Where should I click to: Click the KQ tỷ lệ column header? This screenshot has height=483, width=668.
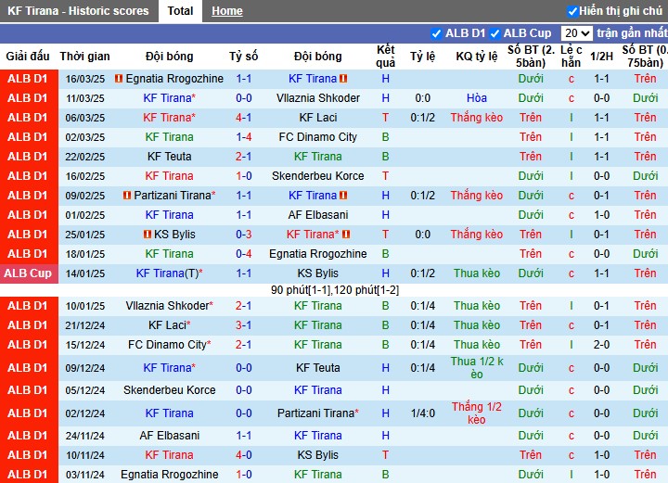click(477, 57)
